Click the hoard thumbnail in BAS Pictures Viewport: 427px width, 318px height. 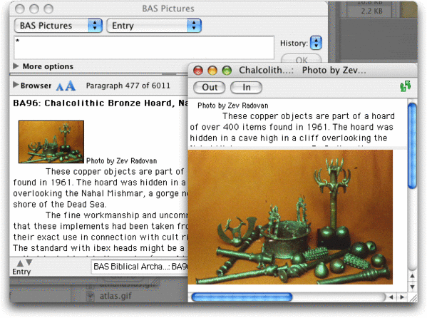click(x=51, y=142)
